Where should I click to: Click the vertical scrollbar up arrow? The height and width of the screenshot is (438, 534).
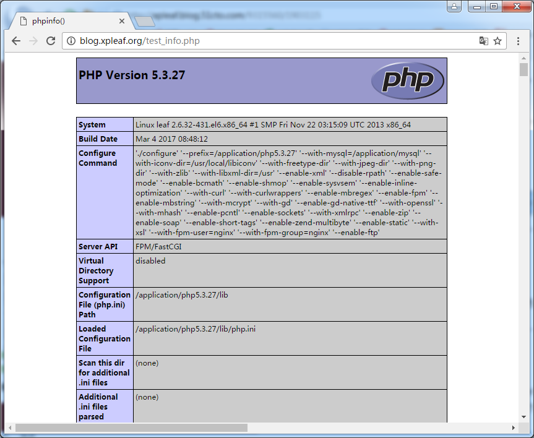point(523,58)
